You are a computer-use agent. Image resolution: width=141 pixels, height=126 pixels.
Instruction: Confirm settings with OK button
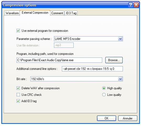tap(106, 118)
